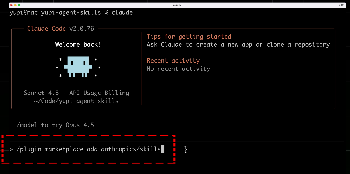This screenshot has width=350, height=174.
Task: Click the 'yupi@mac yupi-agent-skills % claude' shell line
Action: click(71, 12)
